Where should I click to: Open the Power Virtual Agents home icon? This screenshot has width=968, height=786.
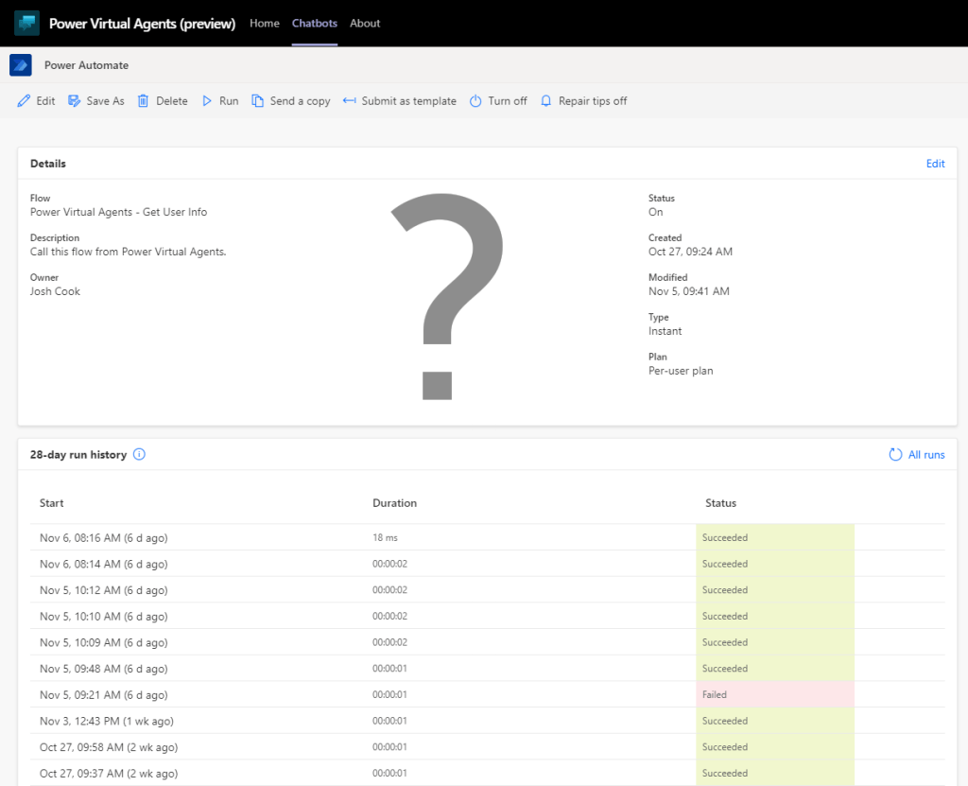(x=26, y=23)
